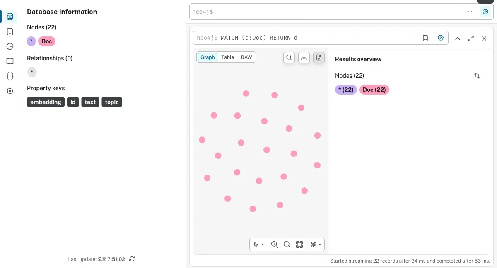Switch to the Graph view tab
497x268 pixels.
[207, 57]
